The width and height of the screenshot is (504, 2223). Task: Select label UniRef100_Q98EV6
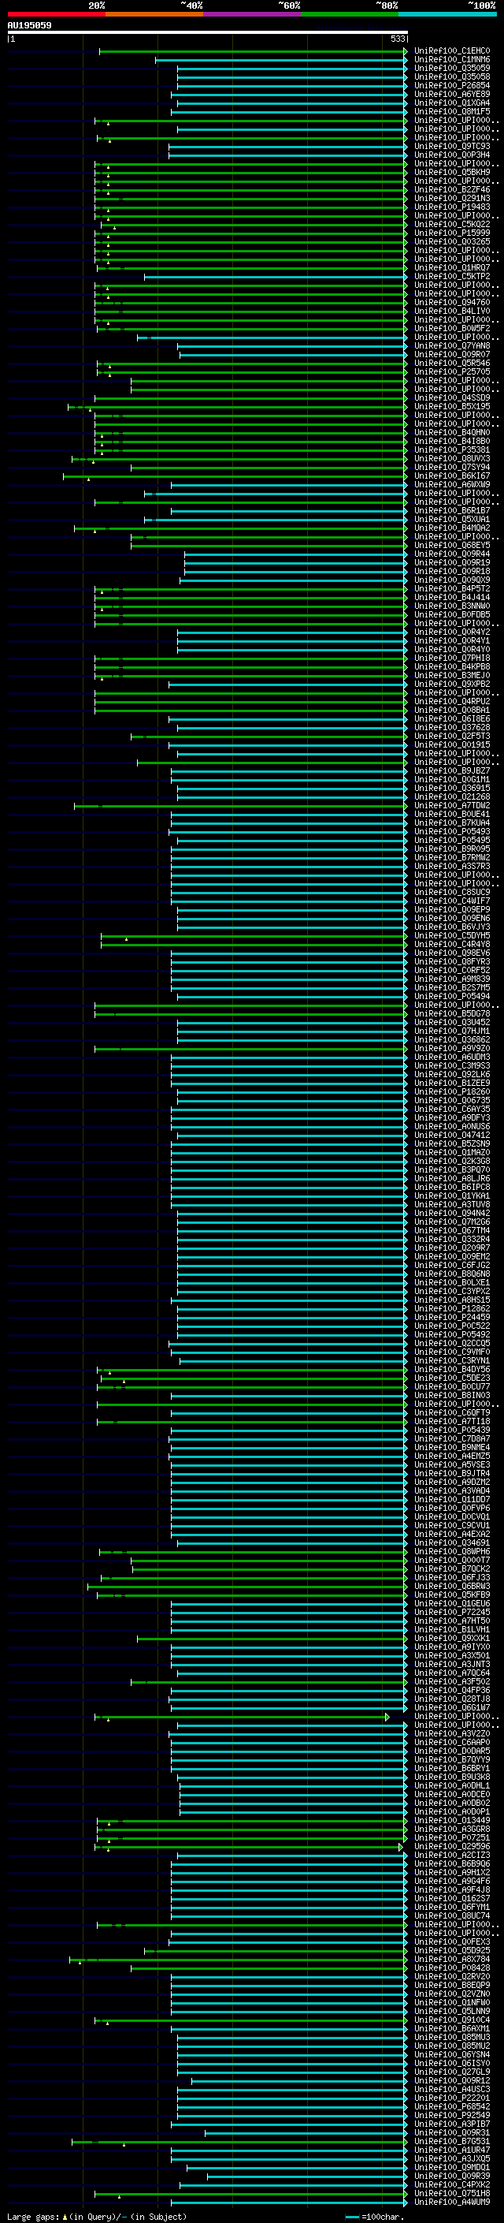[451, 953]
